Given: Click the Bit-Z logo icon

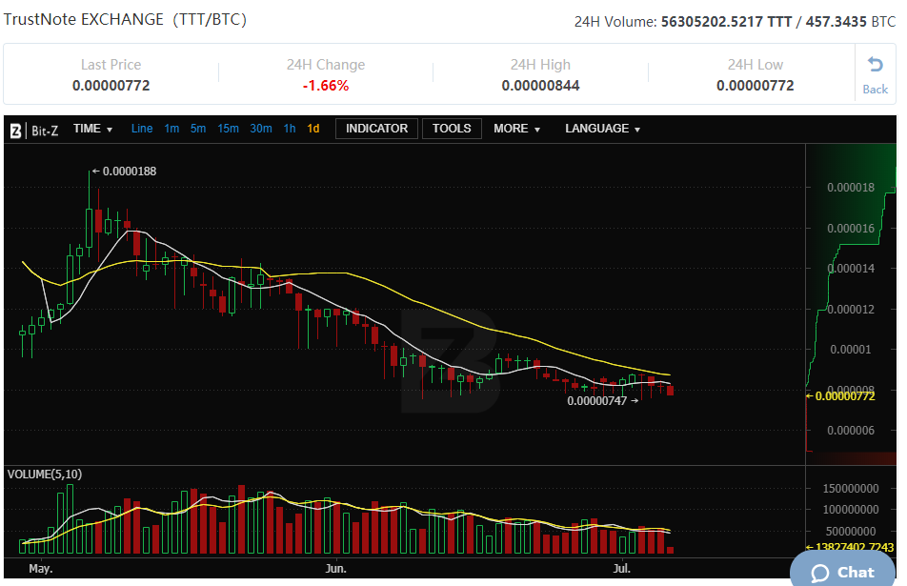Looking at the screenshot, I should pos(15,131).
